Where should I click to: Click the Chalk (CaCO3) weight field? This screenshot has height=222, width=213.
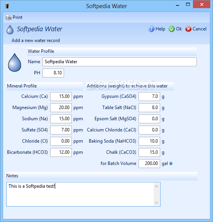(x=149, y=152)
